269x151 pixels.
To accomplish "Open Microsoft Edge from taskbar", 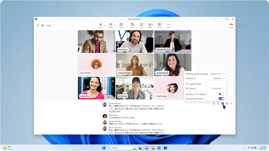I will (159, 148).
